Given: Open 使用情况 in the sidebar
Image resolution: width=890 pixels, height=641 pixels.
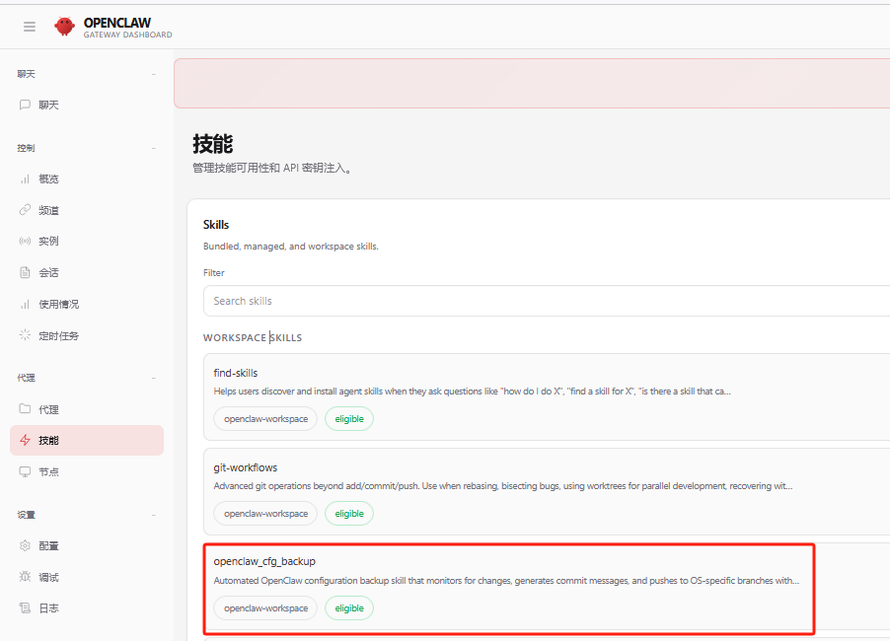Looking at the screenshot, I should (x=58, y=304).
